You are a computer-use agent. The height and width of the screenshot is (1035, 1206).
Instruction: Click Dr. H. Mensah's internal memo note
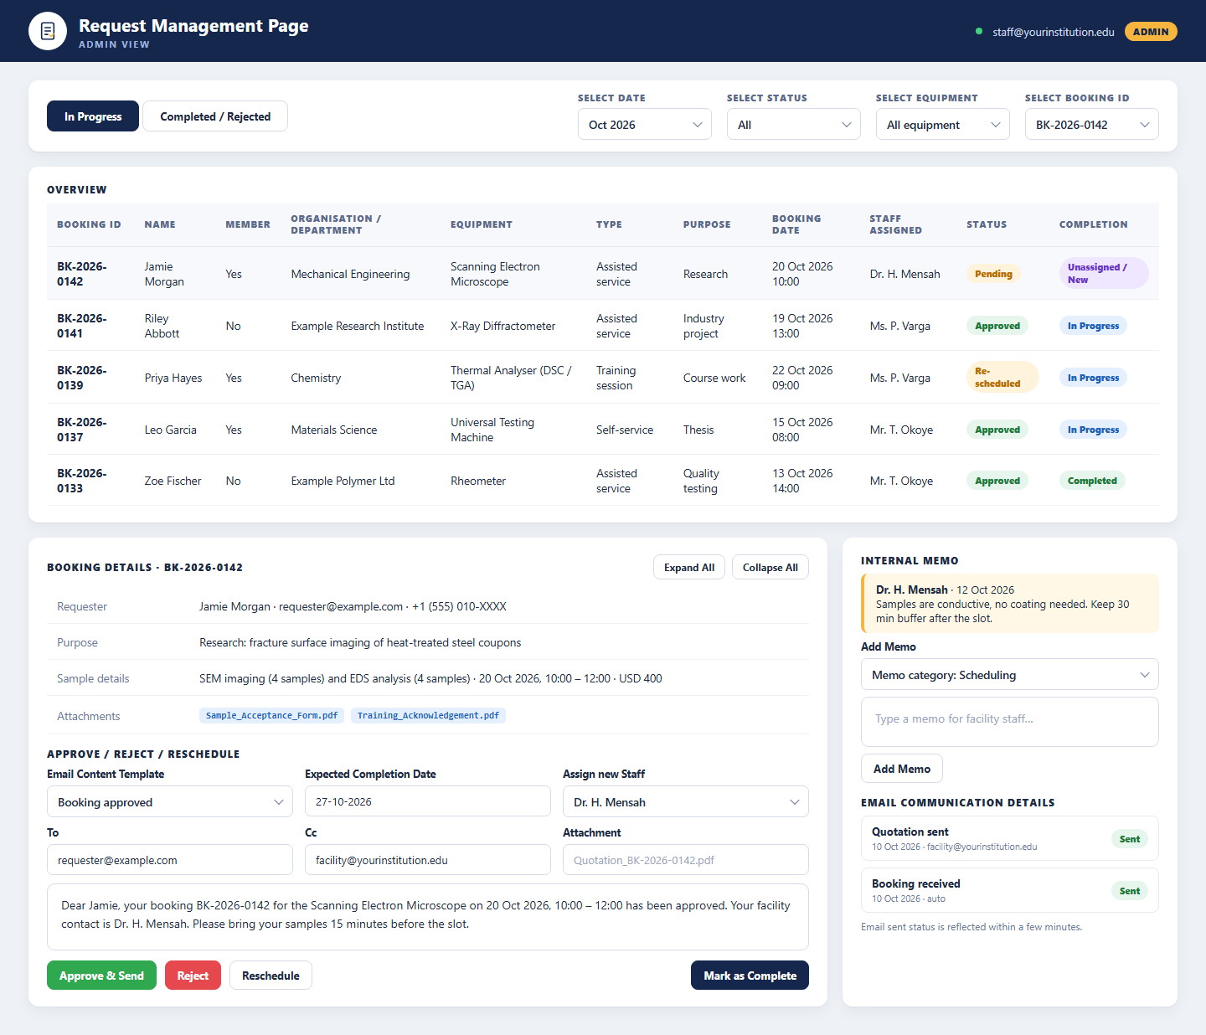tap(1010, 604)
